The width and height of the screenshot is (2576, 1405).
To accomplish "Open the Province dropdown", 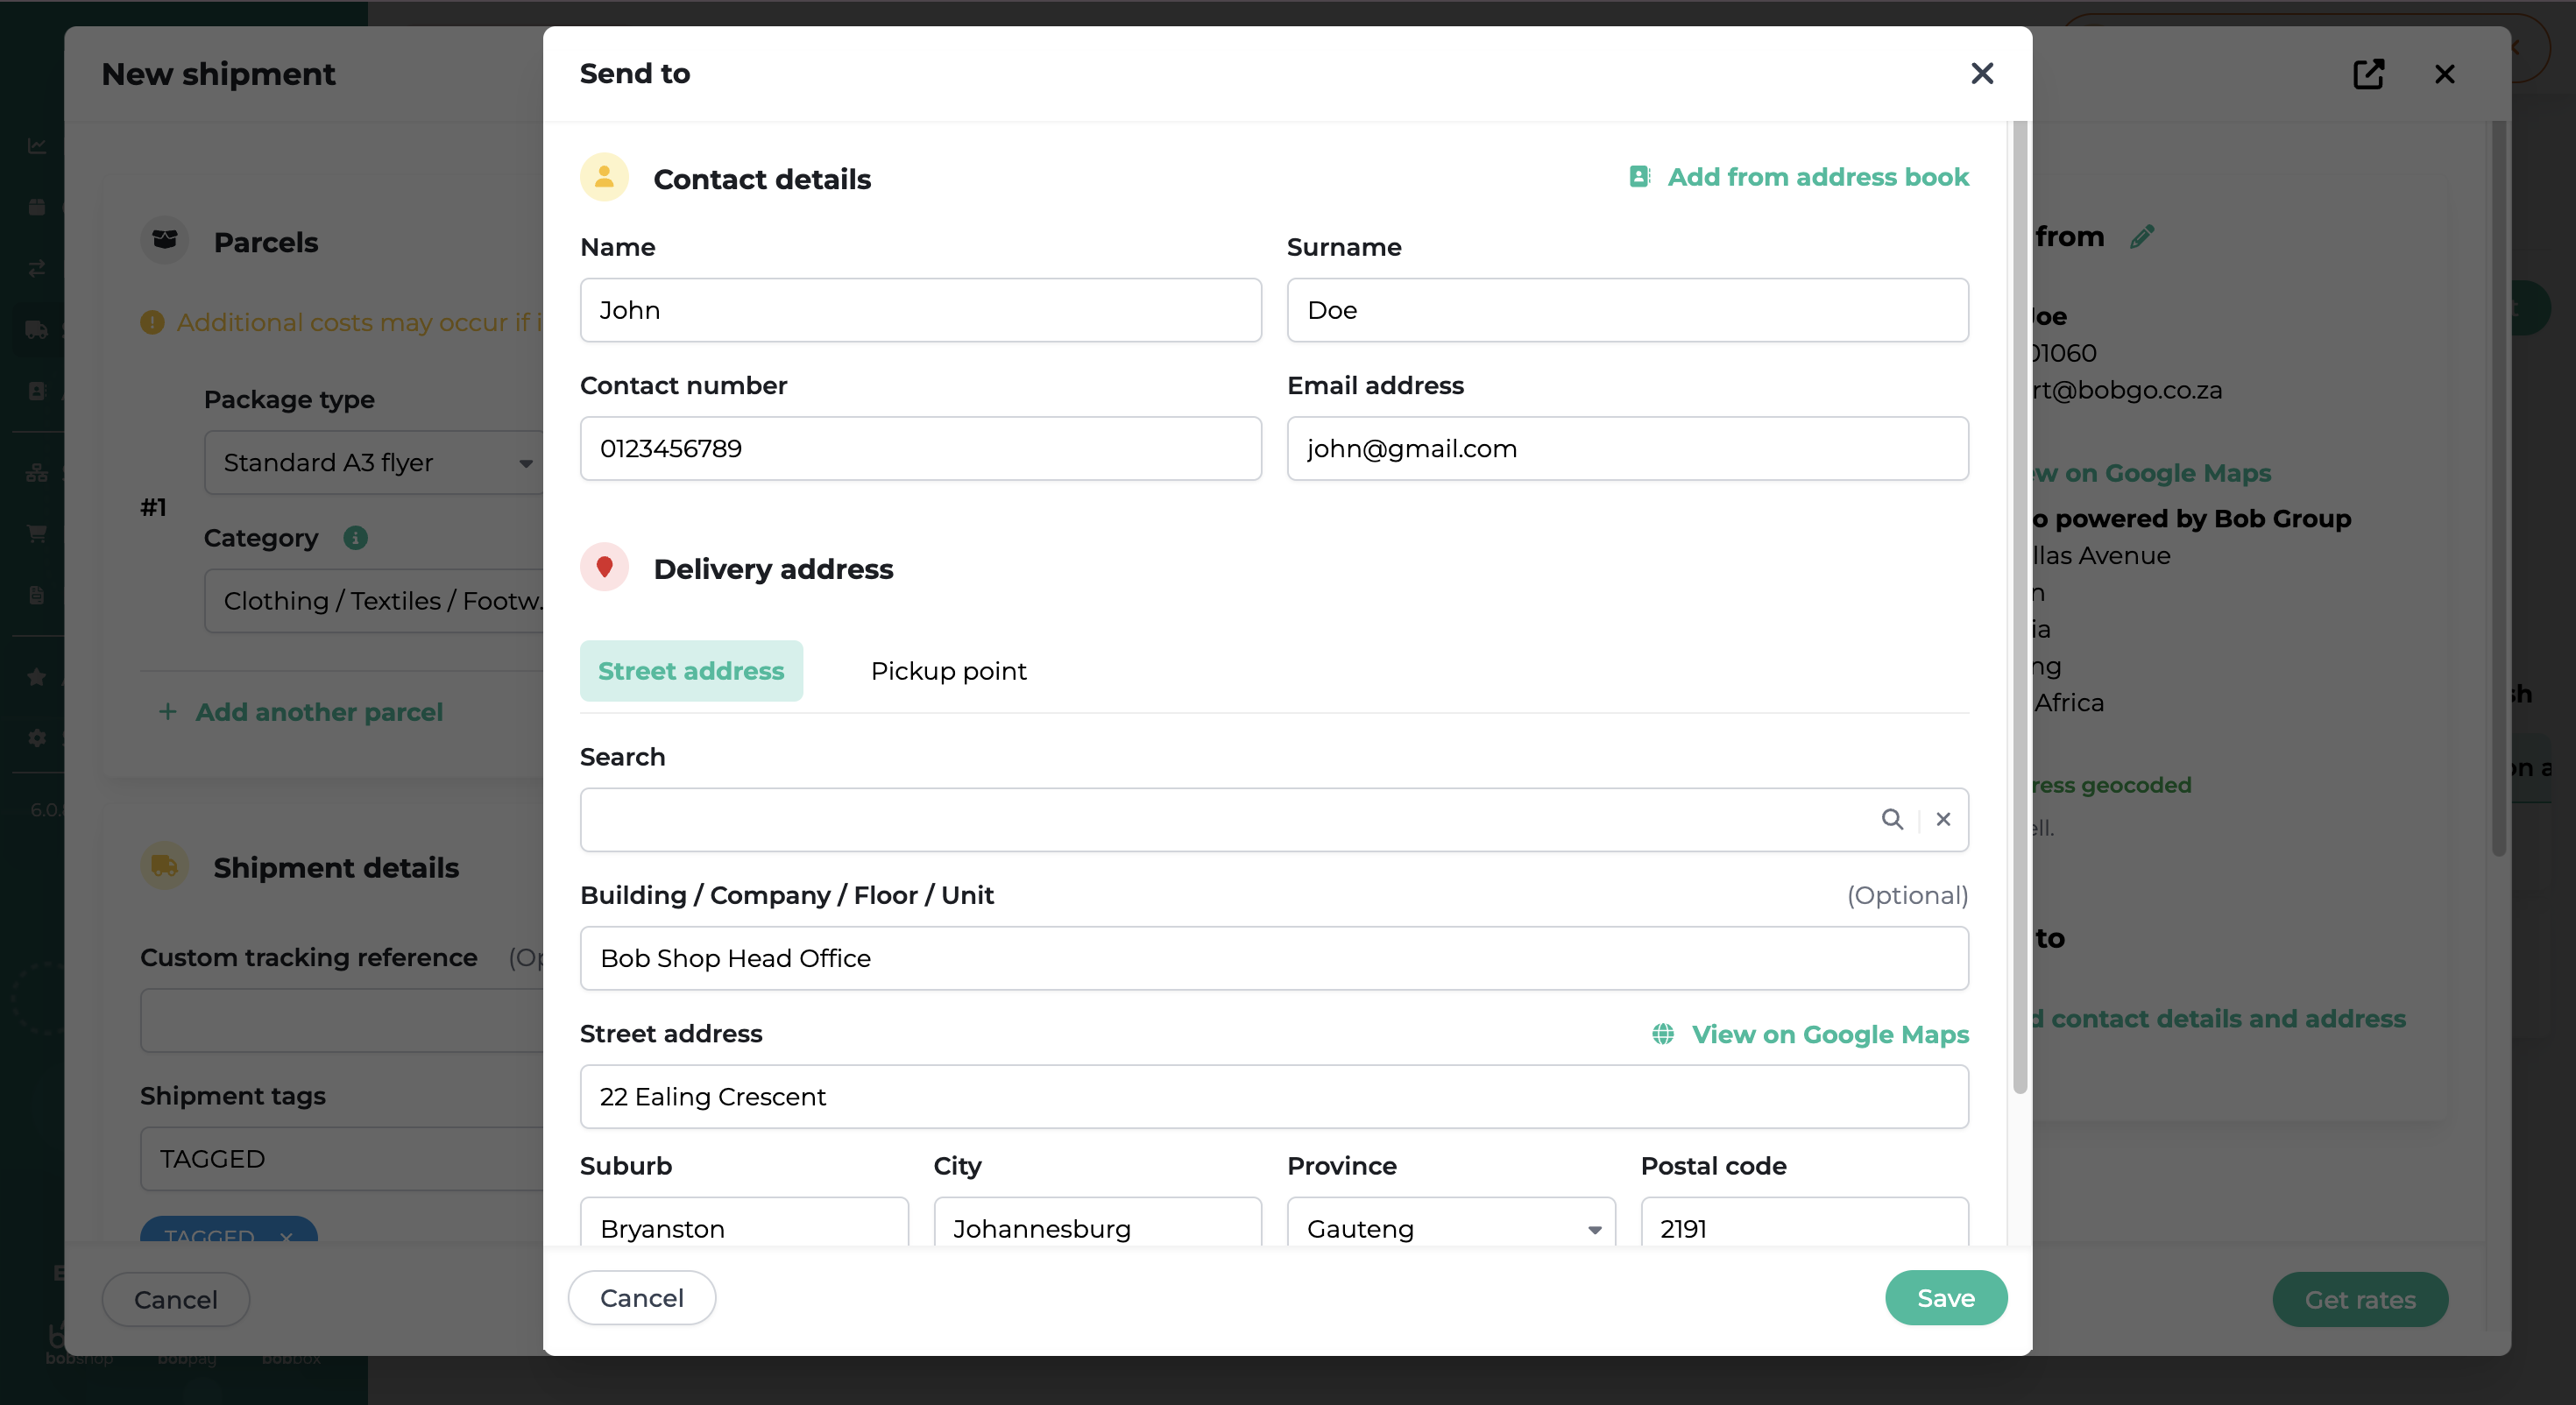I will pos(1451,1222).
